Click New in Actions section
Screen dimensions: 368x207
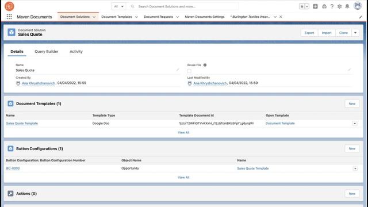pos(352,194)
